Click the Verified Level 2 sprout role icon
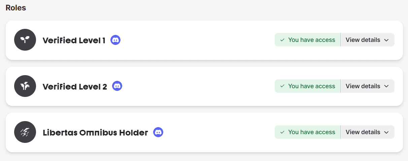This screenshot has height=161, width=408. [x=25, y=86]
